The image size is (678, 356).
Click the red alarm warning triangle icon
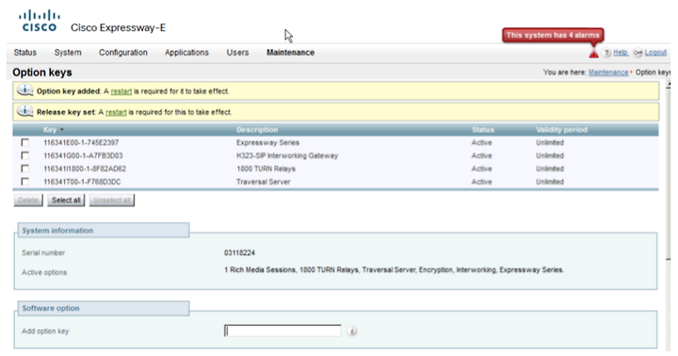tap(593, 53)
